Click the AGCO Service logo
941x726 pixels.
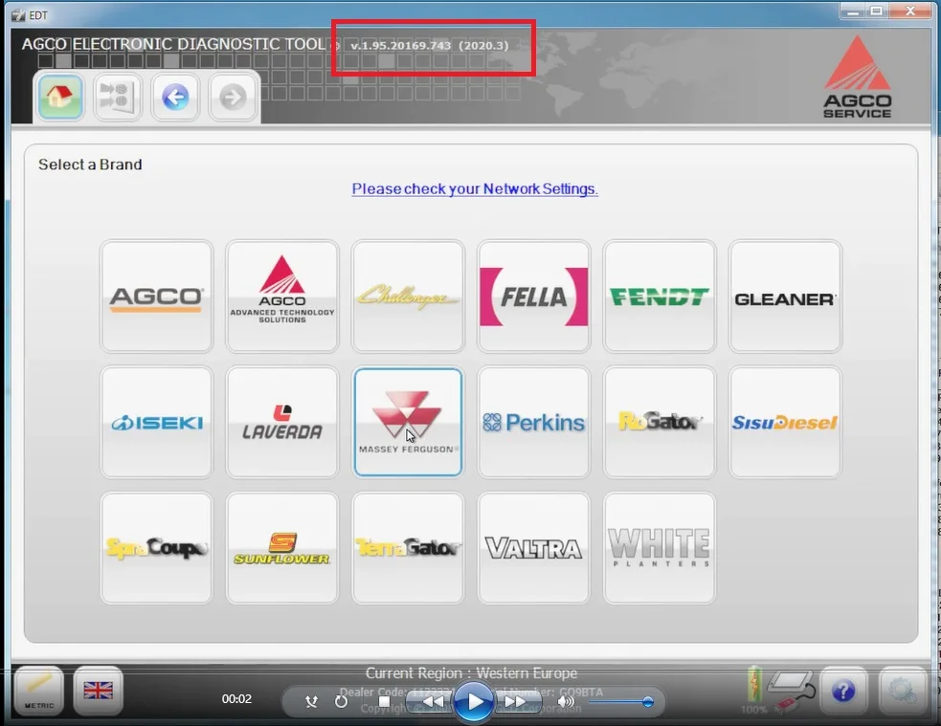tap(857, 77)
